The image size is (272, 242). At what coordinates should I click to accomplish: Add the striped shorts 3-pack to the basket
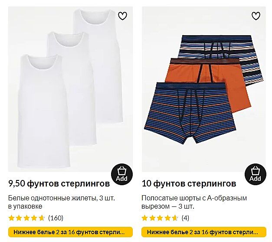256,174
